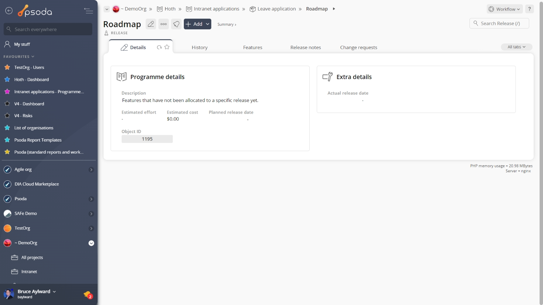Open the Psoda logo home link
The height and width of the screenshot is (305, 543).
(35, 11)
